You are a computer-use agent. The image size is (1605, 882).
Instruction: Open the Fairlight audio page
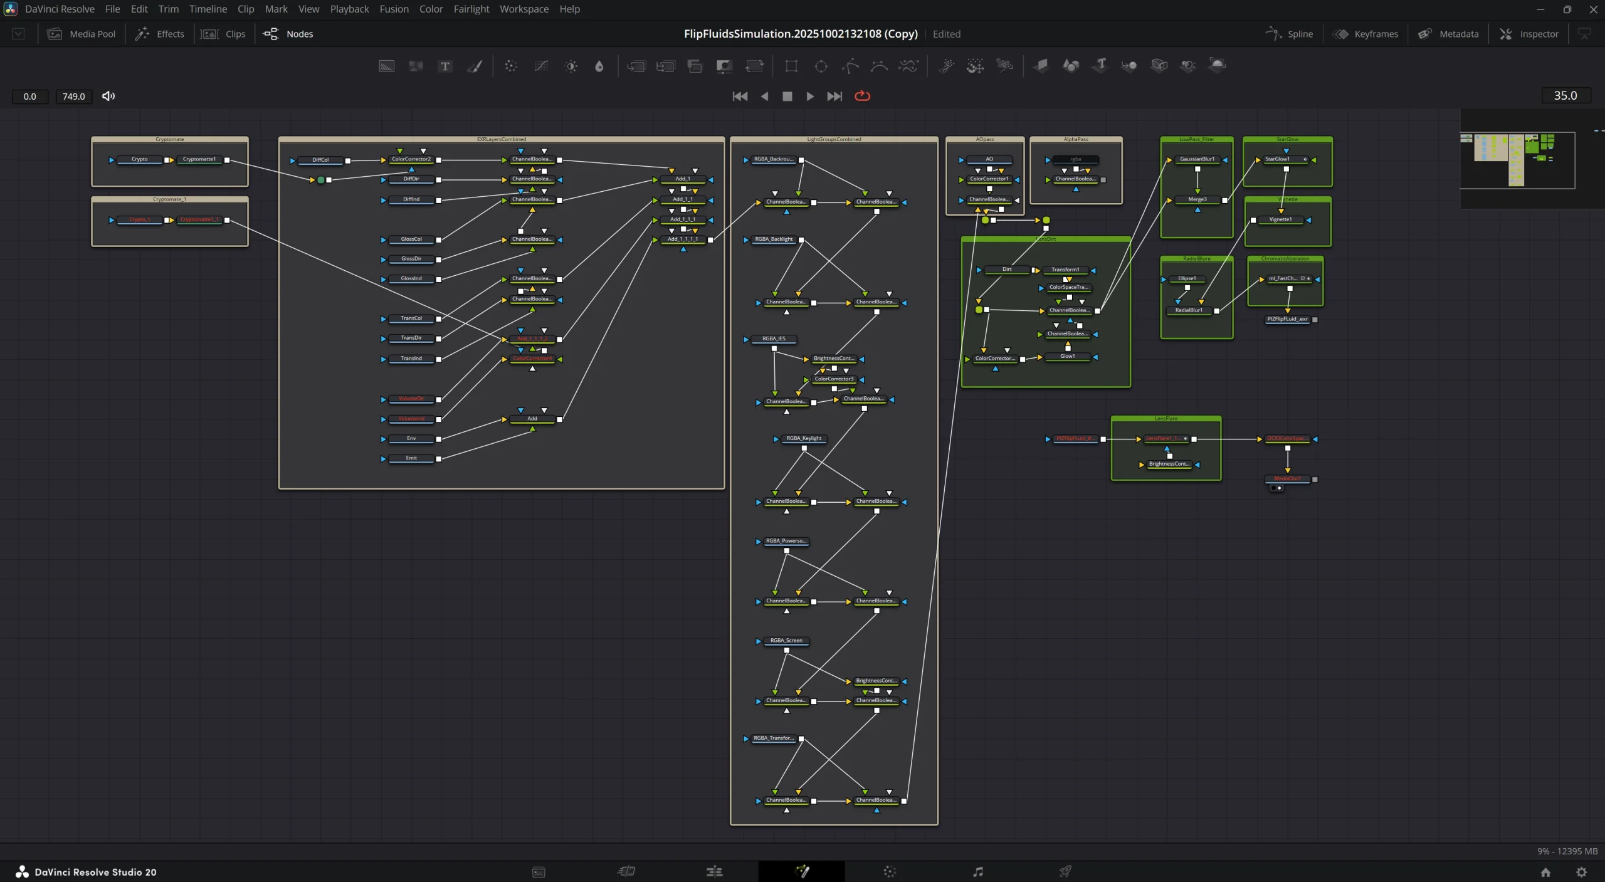pyautogui.click(x=978, y=871)
